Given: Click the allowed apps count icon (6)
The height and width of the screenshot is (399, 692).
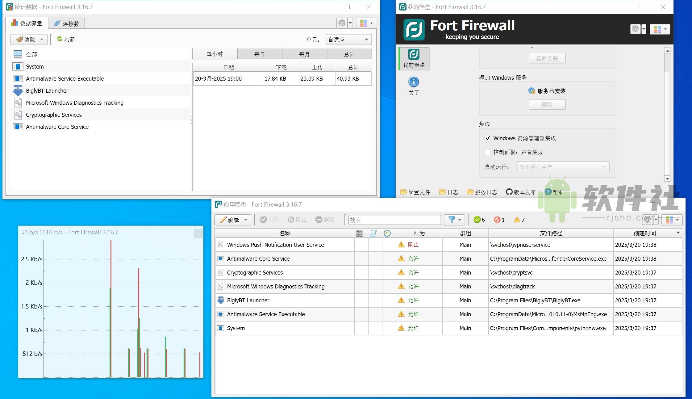Looking at the screenshot, I should click(x=477, y=220).
